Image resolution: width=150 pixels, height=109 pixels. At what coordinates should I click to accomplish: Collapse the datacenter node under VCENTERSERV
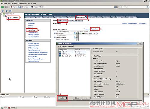coord(4,16)
